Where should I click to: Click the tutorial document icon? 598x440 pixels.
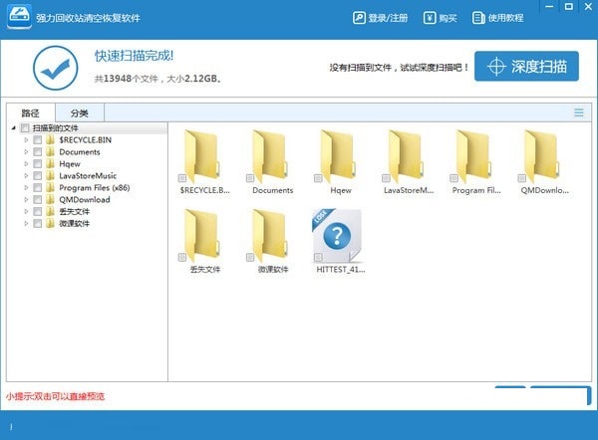coord(478,18)
